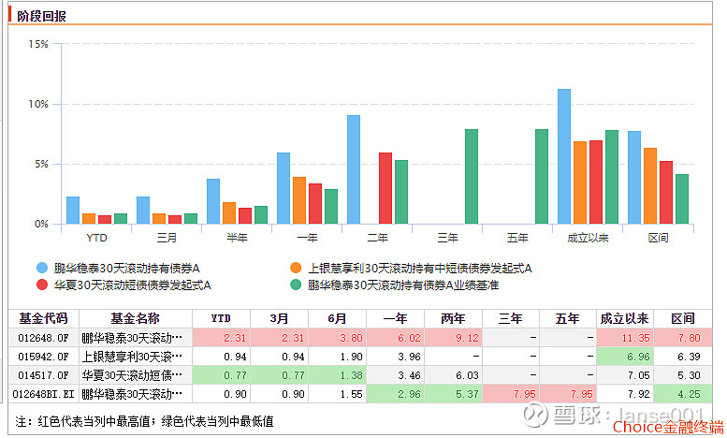727x438 pixels.
Task: Select fund code 012648BI.EI
Action: 43,394
